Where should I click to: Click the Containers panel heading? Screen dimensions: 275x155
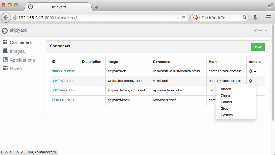coord(60,46)
